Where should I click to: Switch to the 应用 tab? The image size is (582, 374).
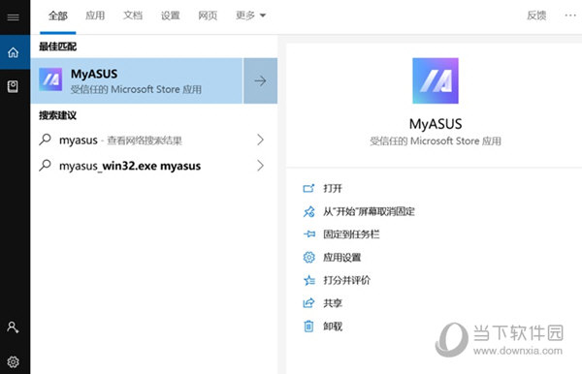tap(95, 16)
